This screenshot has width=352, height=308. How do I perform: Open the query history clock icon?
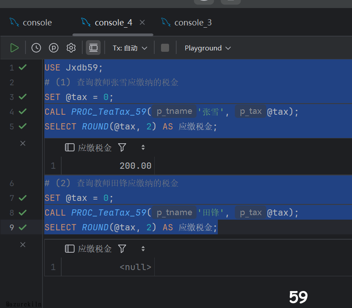36,48
